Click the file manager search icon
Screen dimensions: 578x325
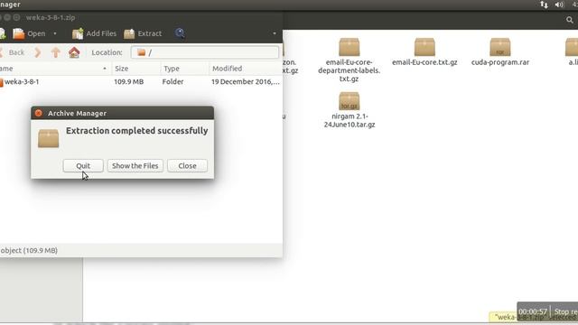(x=570, y=20)
